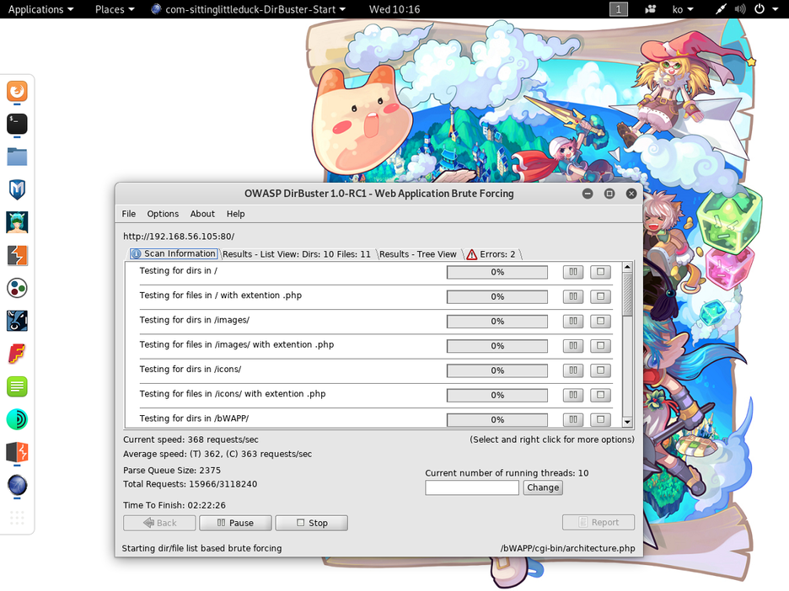Stop the 'Testing for dirs in /' scan row
The height and width of the screenshot is (591, 789).
[x=600, y=272]
